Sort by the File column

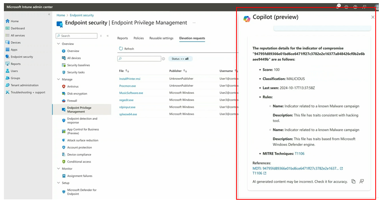tap(124, 71)
